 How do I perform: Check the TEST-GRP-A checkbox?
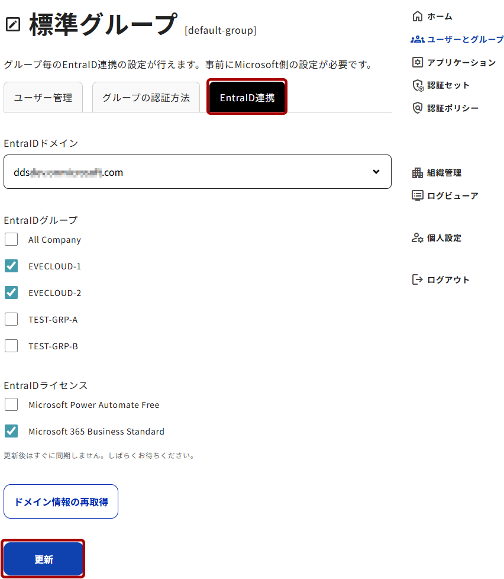coord(11,319)
